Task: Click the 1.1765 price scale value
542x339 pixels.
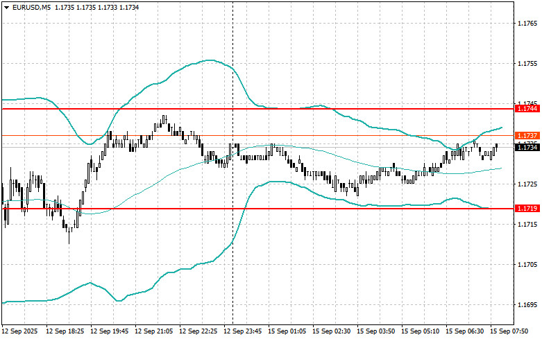Action: [x=527, y=24]
